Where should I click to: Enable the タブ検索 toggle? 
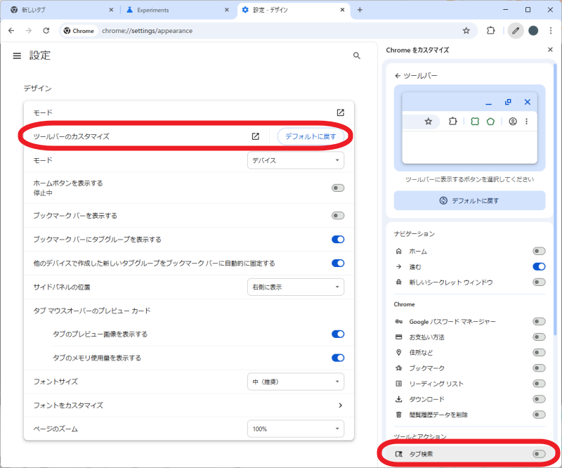coord(539,454)
